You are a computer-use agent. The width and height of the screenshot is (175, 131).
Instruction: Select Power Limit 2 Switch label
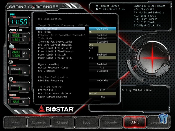pyautogui.click(x=52, y=55)
